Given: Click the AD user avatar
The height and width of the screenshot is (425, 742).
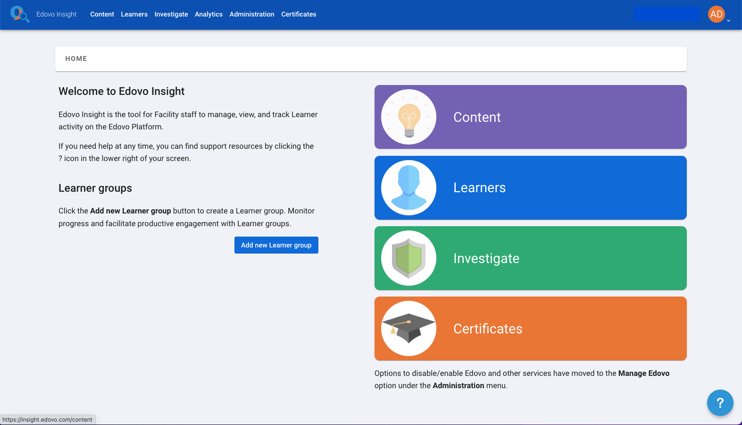Looking at the screenshot, I should coord(716,14).
